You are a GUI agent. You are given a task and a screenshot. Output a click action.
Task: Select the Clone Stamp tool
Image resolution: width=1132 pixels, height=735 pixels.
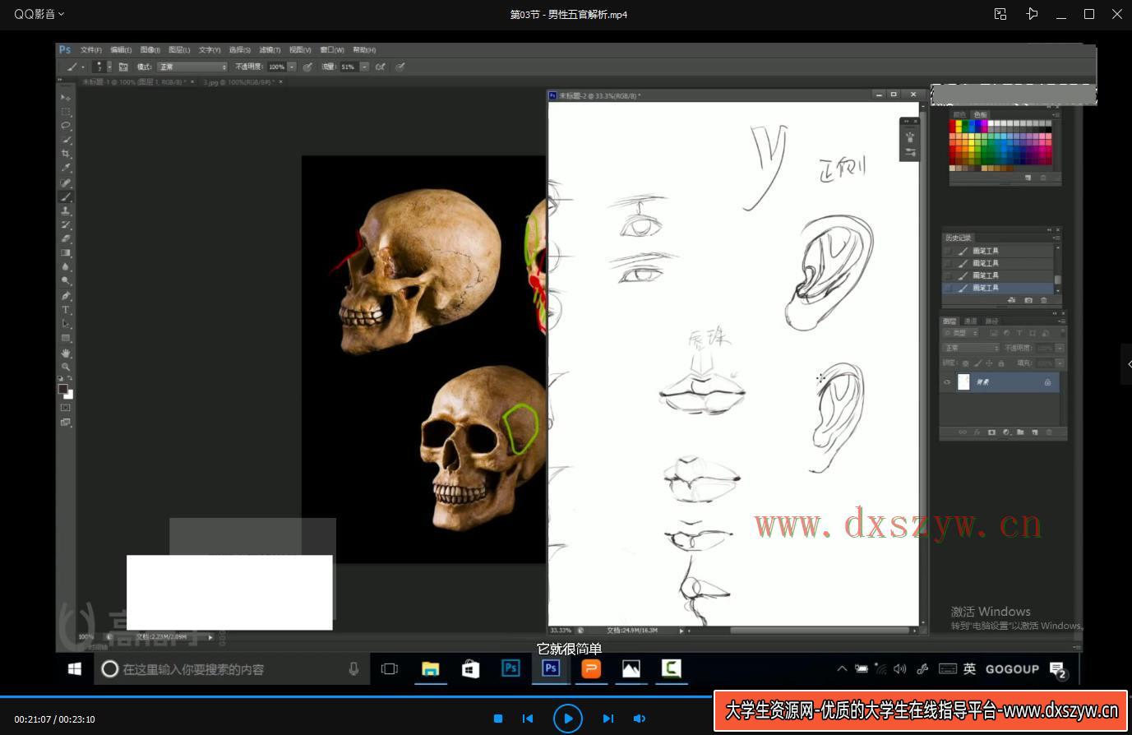coord(66,210)
